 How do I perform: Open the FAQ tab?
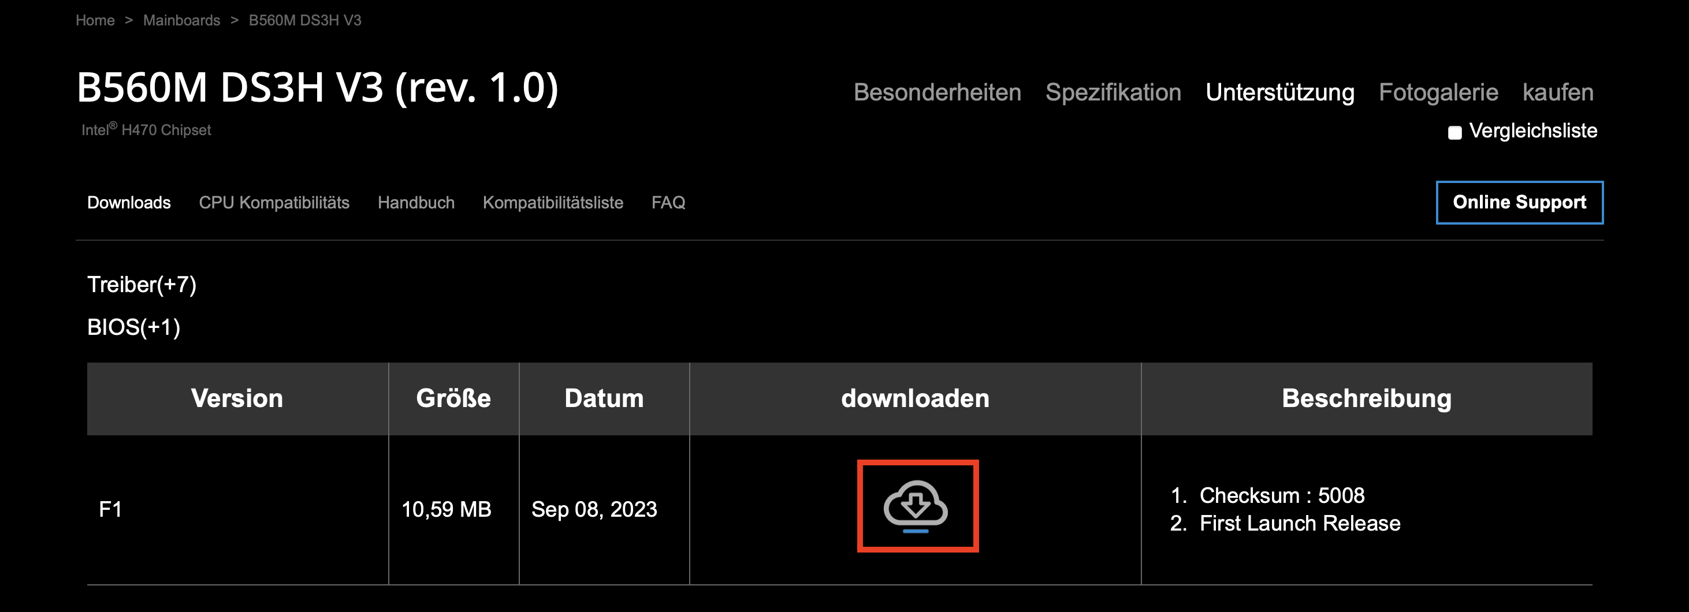point(668,203)
